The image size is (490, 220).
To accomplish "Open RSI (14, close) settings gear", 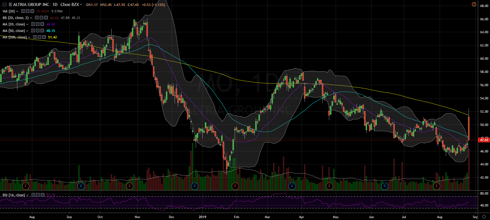I will [38, 195].
